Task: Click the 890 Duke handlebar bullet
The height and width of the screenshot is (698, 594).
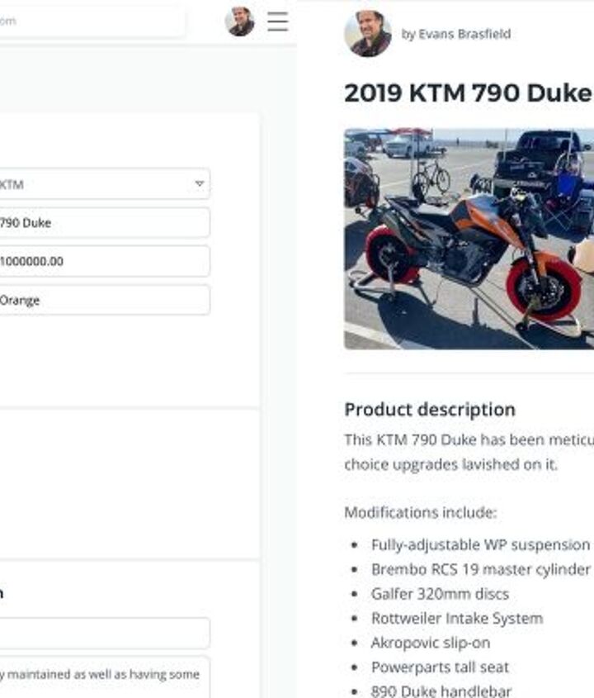Action: [441, 691]
